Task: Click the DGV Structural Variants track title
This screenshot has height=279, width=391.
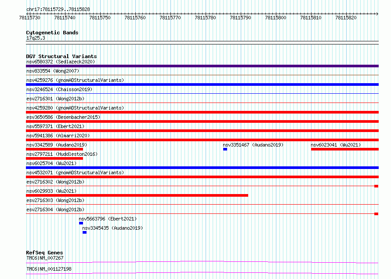Action: tap(62, 56)
